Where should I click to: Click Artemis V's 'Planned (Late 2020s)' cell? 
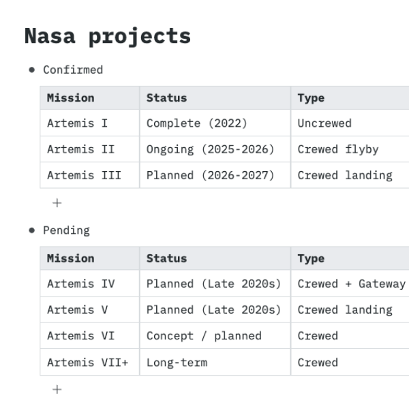(x=215, y=309)
